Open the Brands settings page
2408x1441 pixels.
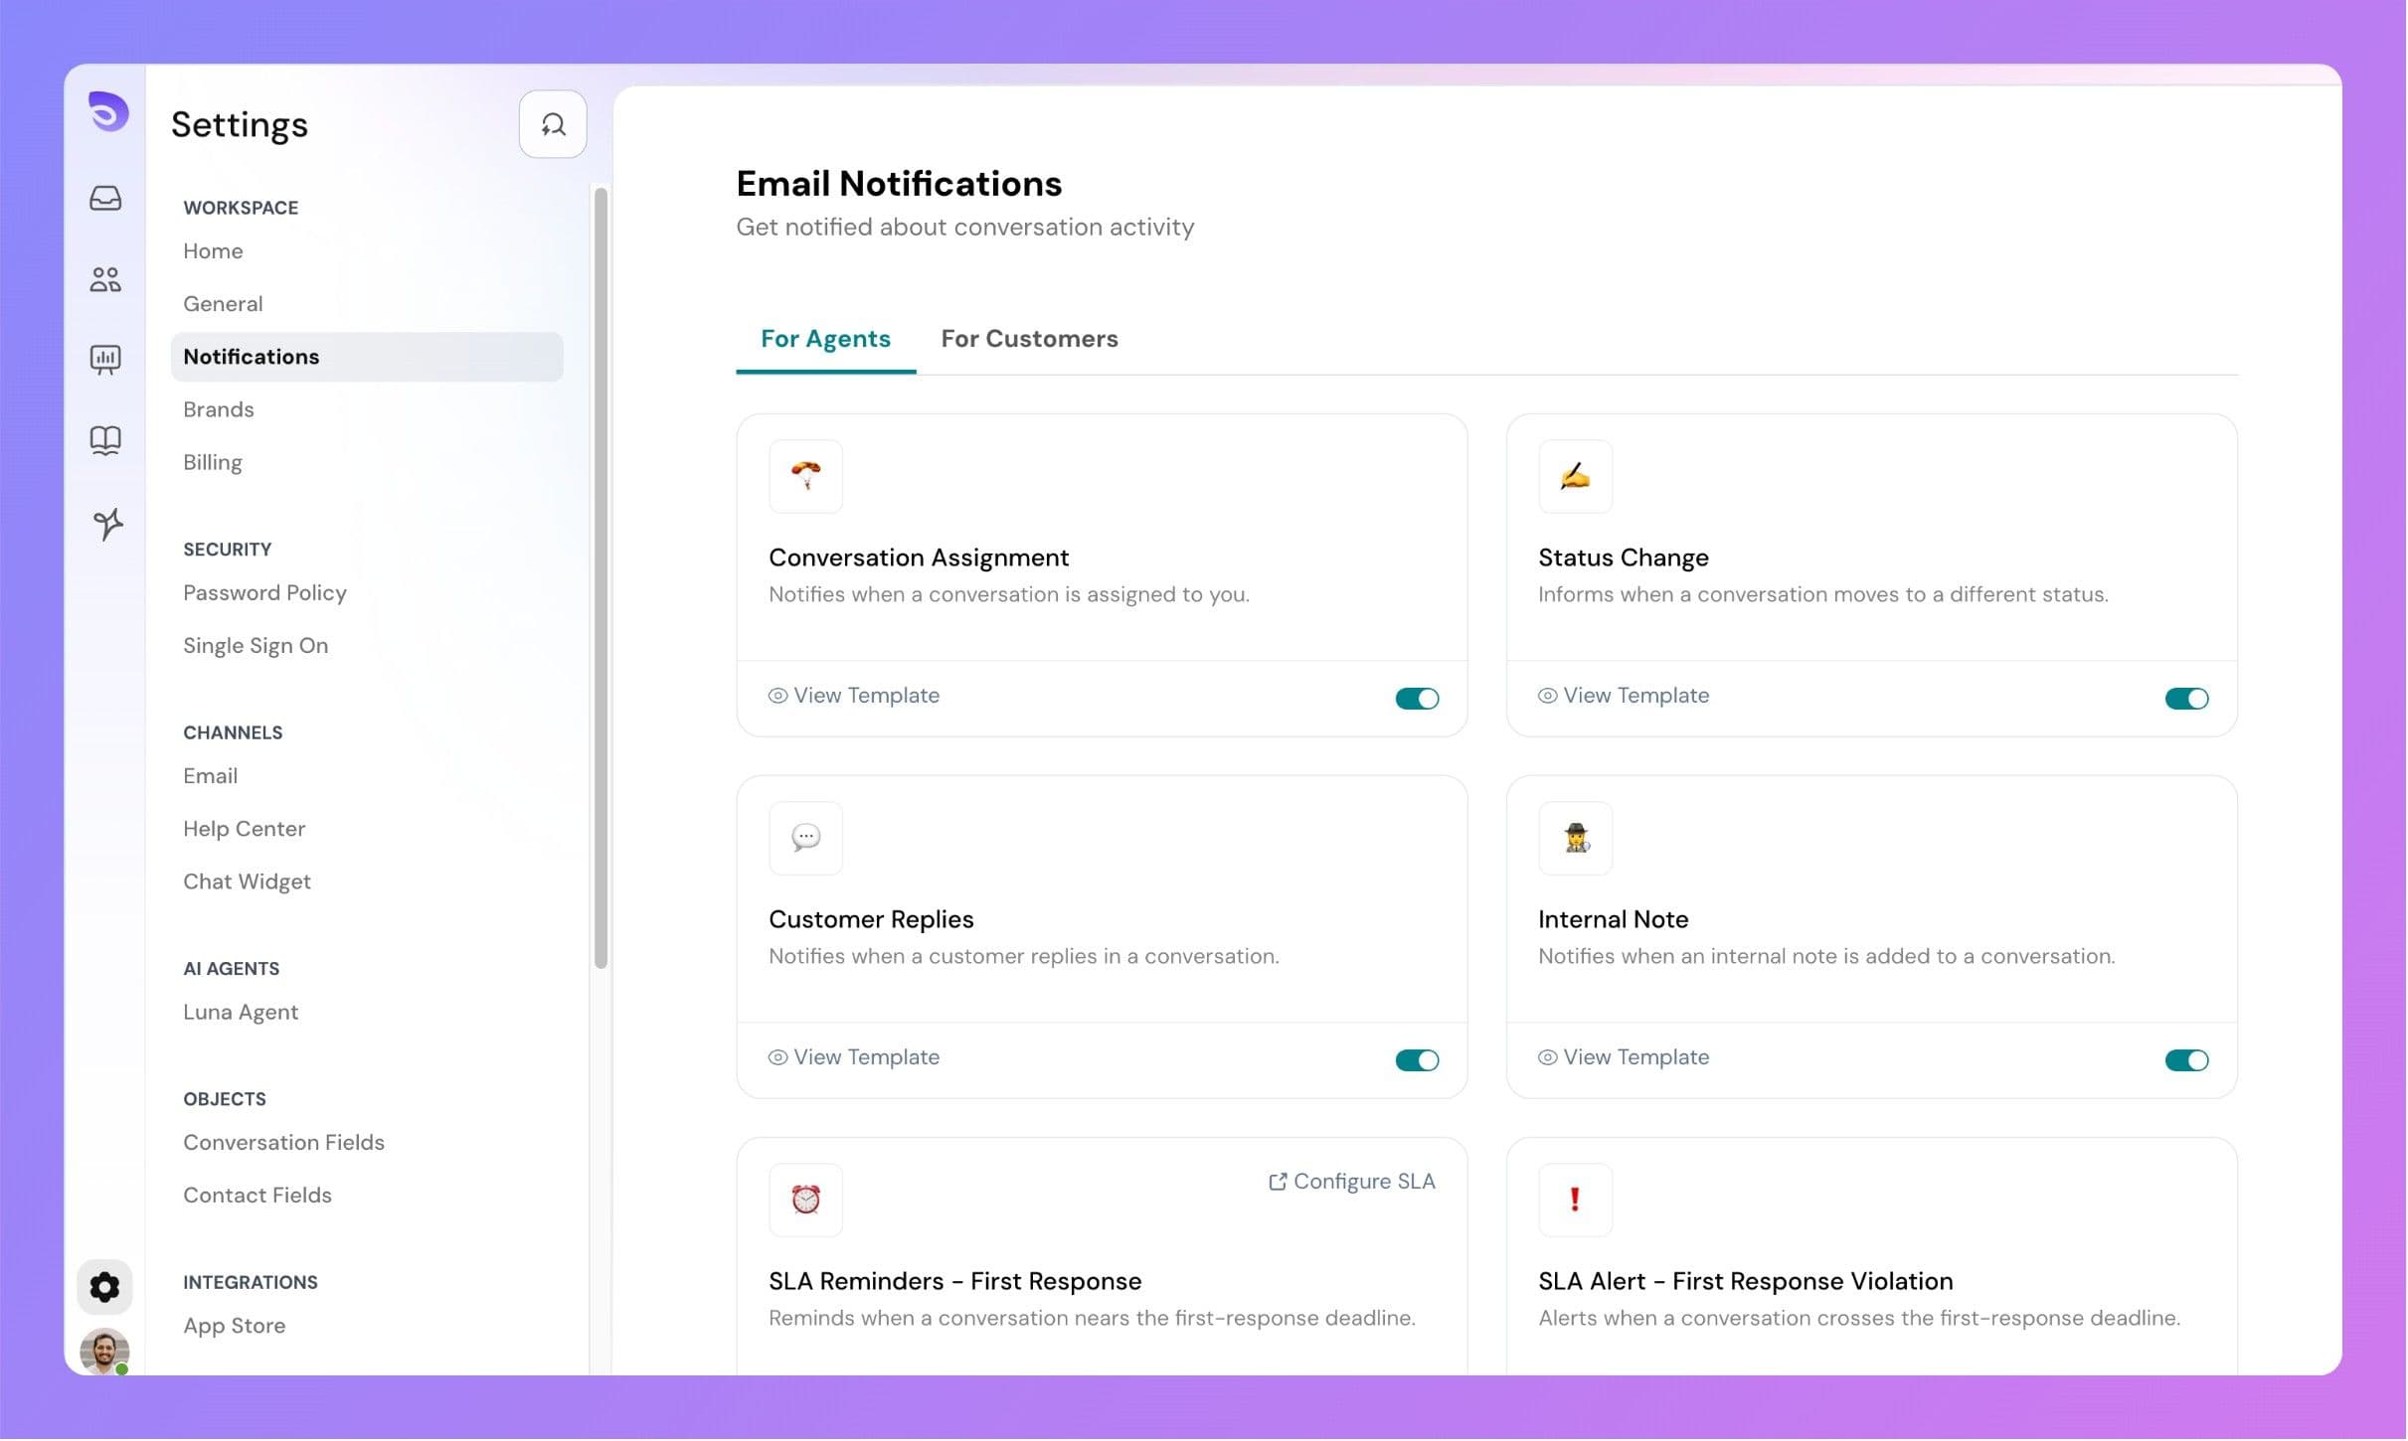pos(218,408)
